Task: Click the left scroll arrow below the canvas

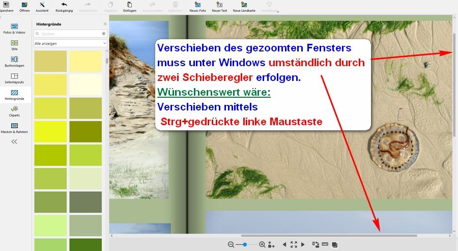Action: pyautogui.click(x=111, y=236)
